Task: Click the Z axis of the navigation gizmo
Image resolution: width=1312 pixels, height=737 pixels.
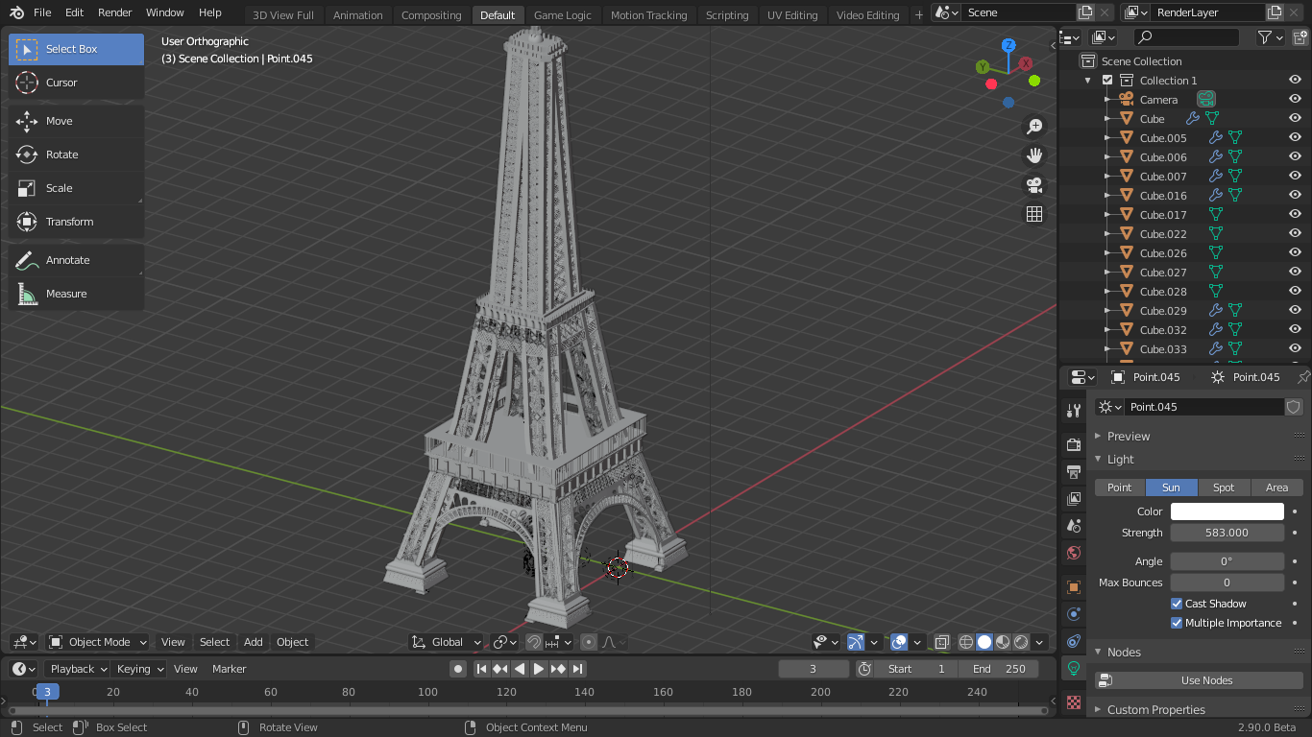Action: [x=1008, y=45]
